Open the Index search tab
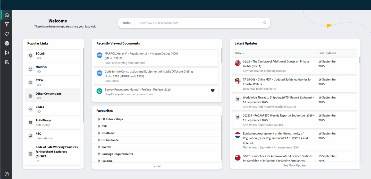The image size is (371, 179). tap(127, 23)
